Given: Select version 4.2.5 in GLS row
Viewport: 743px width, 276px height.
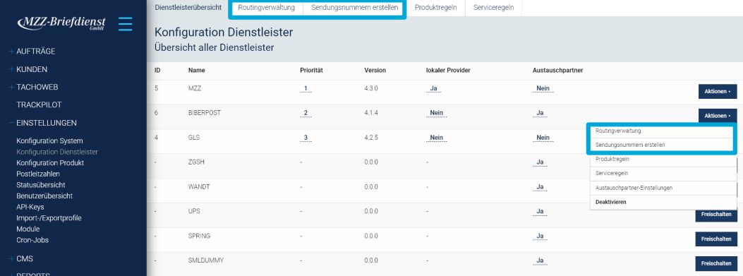Looking at the screenshot, I should 371,138.
